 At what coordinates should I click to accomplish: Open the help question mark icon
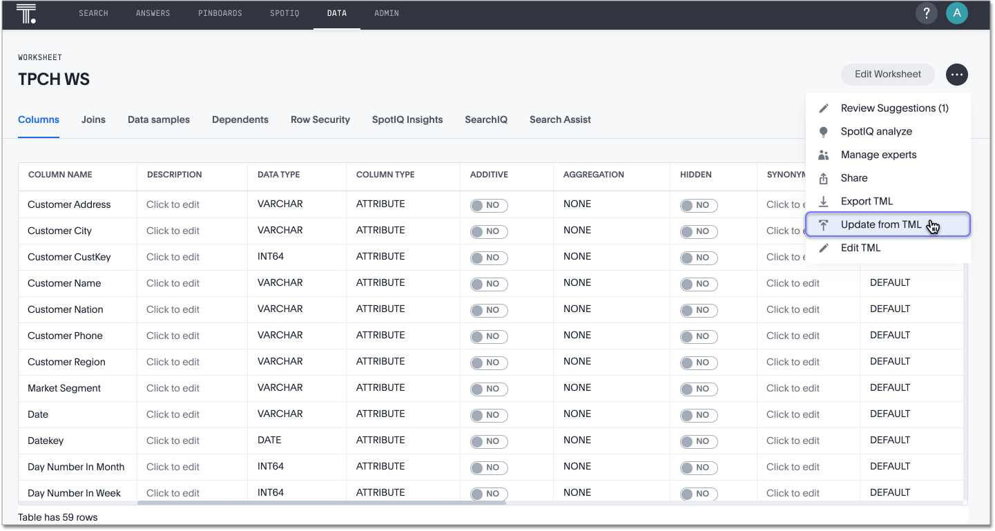[x=927, y=13]
